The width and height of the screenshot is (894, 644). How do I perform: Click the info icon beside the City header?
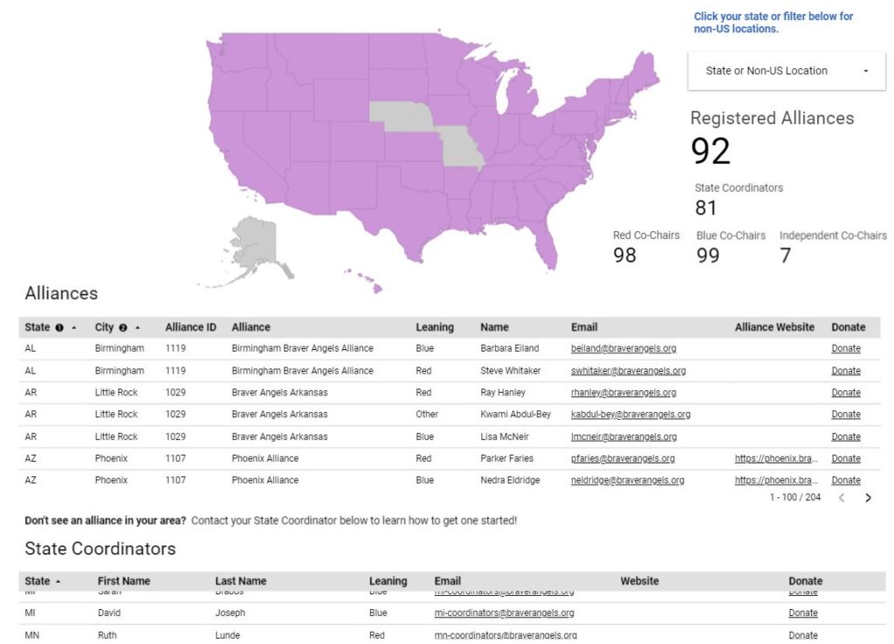[122, 328]
